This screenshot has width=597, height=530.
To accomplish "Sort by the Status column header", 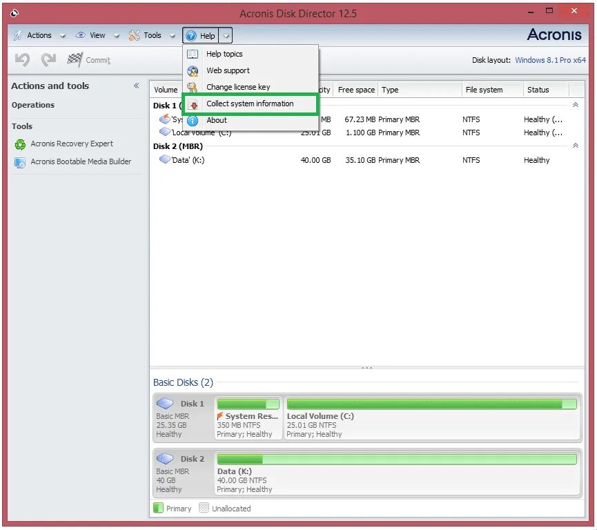I will pos(546,90).
